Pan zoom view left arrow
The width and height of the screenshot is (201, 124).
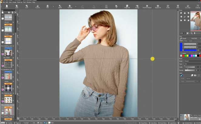pyautogui.click(x=181, y=17)
